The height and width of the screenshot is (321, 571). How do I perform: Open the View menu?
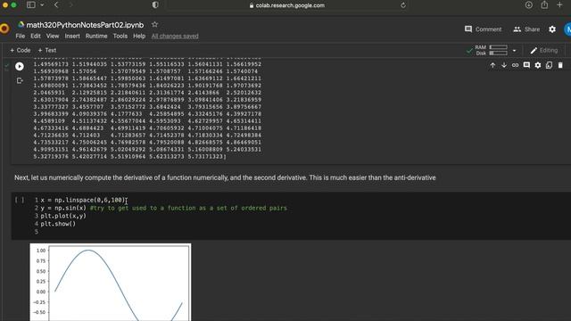pyautogui.click(x=53, y=36)
